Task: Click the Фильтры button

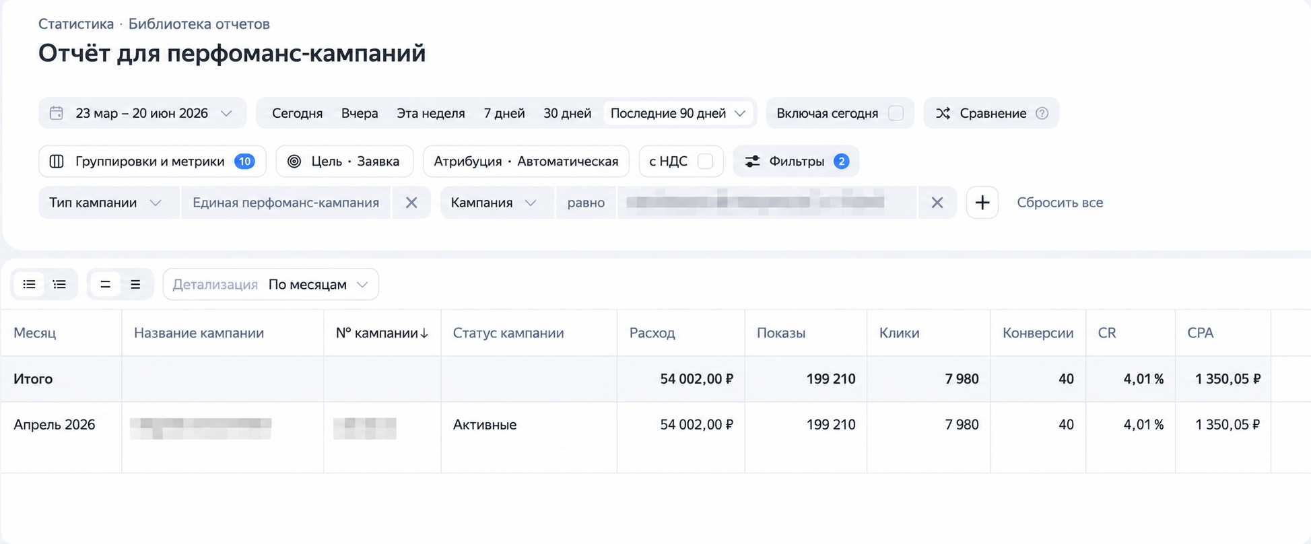Action: (x=796, y=162)
